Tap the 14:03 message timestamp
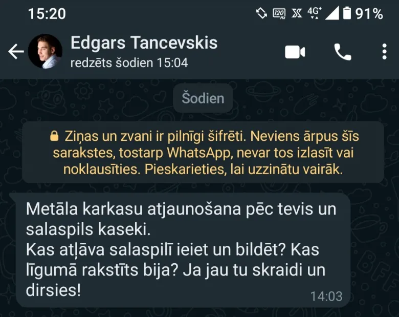Image resolution: width=399 pixels, height=317 pixels. click(326, 297)
